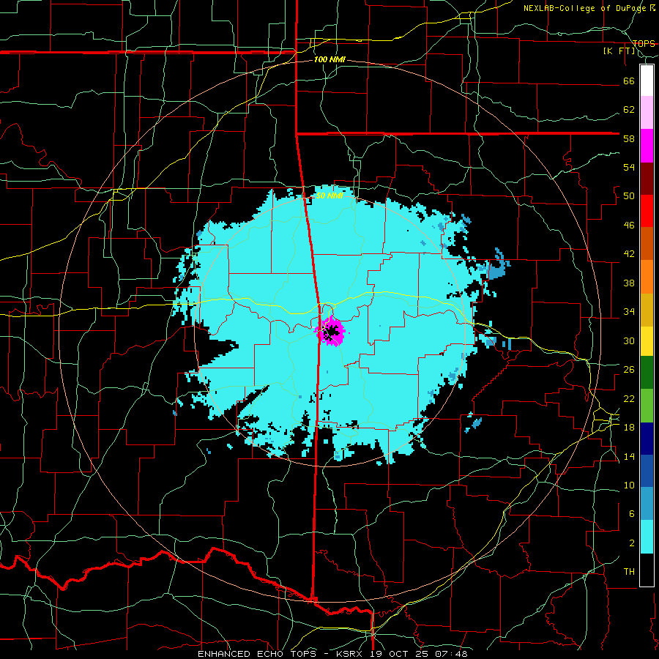The image size is (659, 659).
Task: Click the '6' legend value label
Action: pyautogui.click(x=632, y=514)
